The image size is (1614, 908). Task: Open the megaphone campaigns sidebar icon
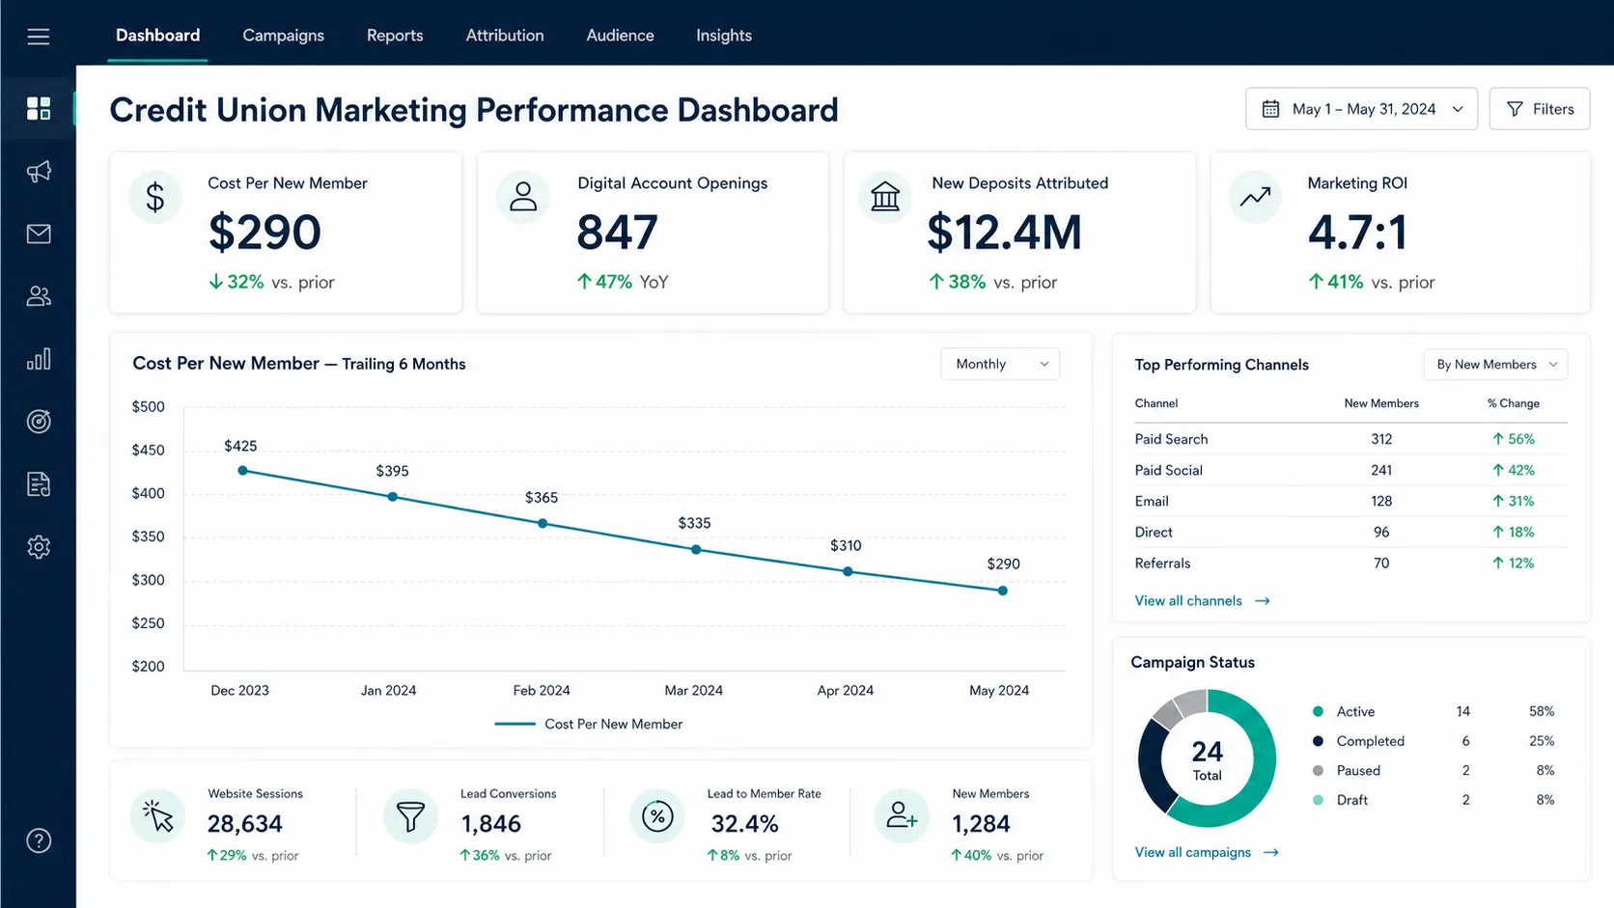click(x=39, y=172)
